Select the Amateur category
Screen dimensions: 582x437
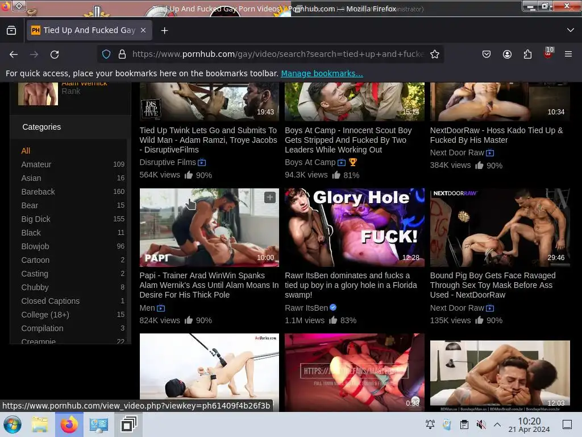[36, 164]
